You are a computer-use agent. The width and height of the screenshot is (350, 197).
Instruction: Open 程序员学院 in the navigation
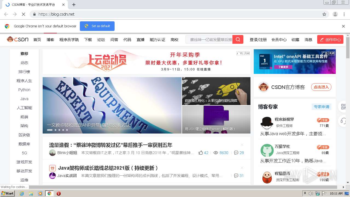pos(69,40)
